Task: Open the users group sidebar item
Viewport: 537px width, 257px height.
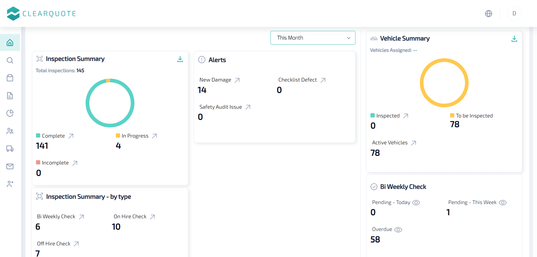Action: (10, 131)
